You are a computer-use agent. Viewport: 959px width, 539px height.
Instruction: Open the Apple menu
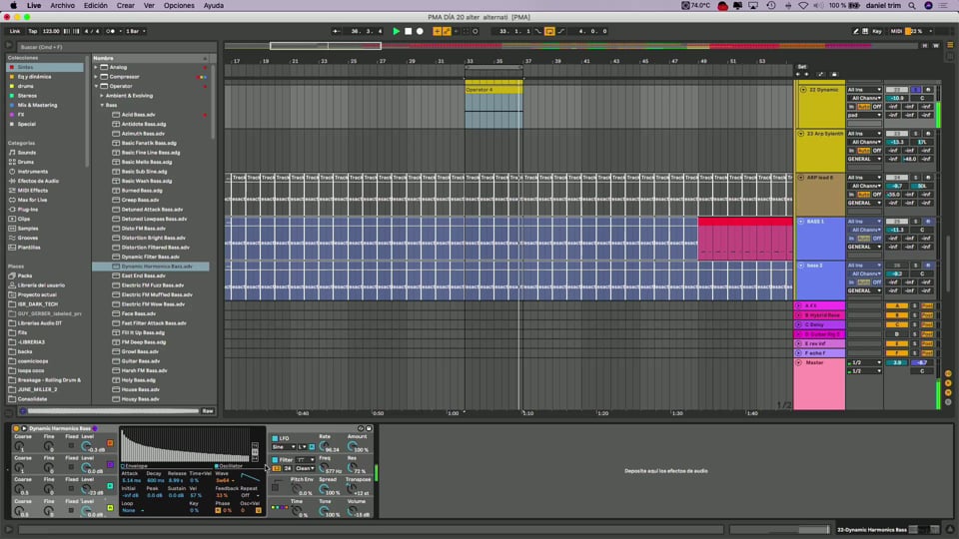[13, 6]
